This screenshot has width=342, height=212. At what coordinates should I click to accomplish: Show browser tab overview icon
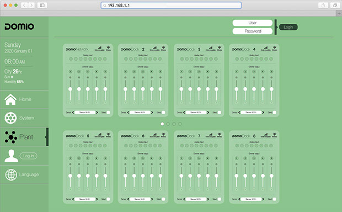click(335, 5)
